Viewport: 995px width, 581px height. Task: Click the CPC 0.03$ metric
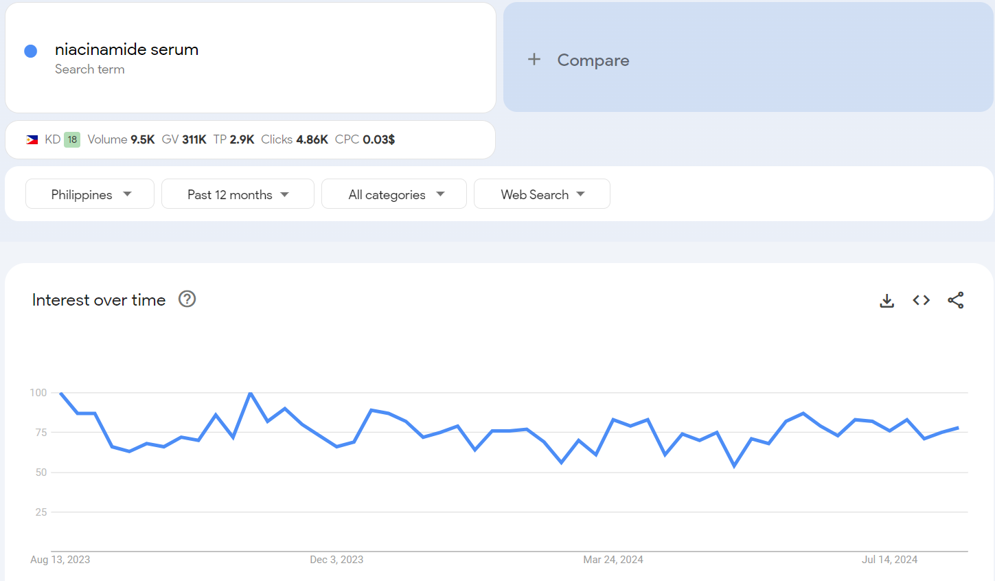pyautogui.click(x=365, y=139)
